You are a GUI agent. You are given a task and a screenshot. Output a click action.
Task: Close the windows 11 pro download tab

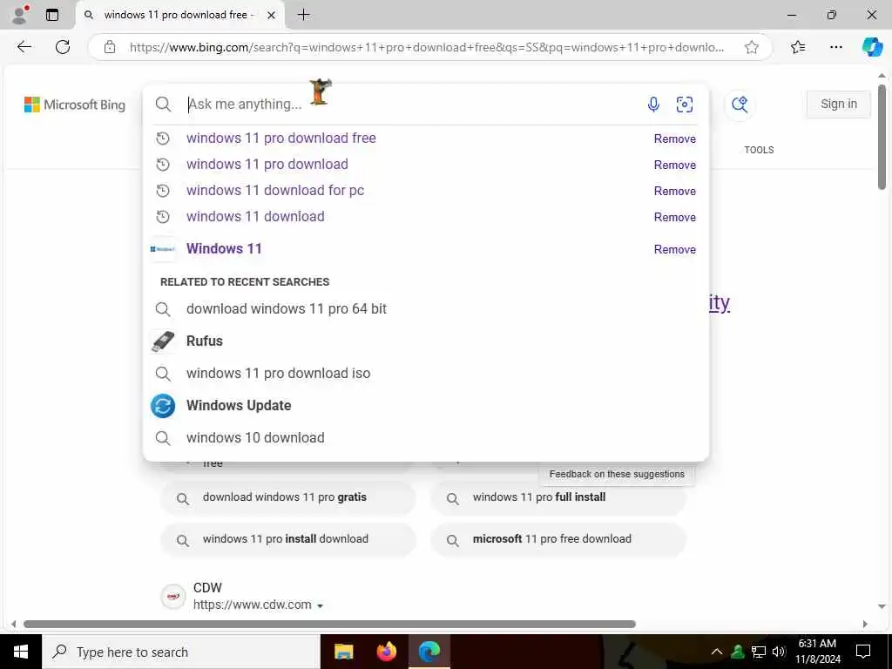tap(272, 16)
